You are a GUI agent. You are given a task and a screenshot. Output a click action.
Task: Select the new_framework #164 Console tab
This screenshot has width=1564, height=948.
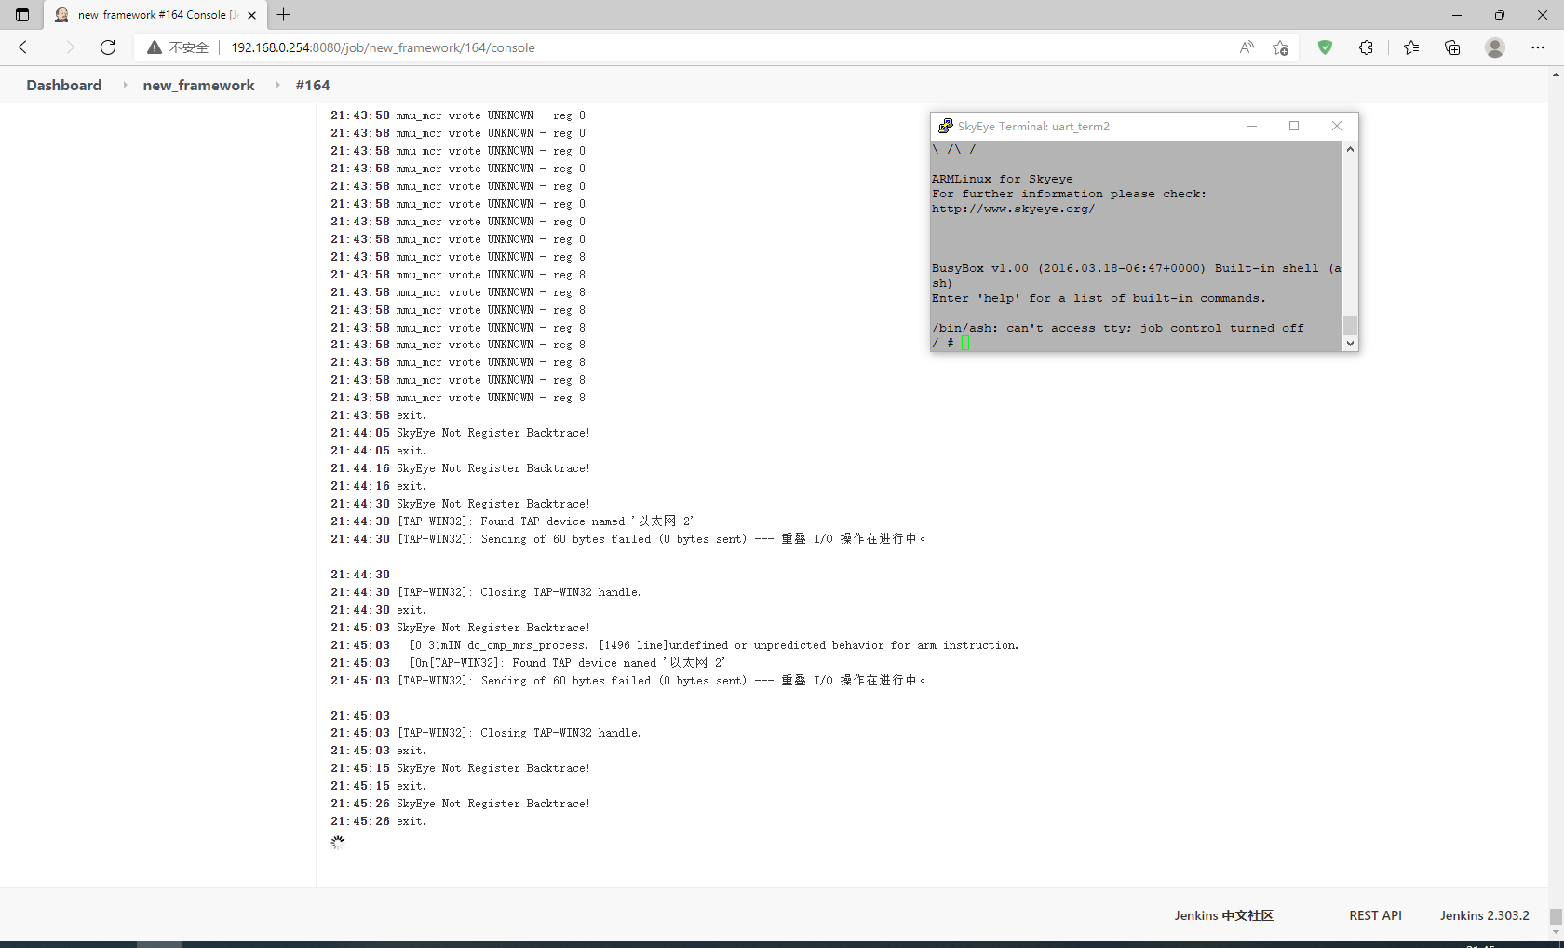point(156,15)
